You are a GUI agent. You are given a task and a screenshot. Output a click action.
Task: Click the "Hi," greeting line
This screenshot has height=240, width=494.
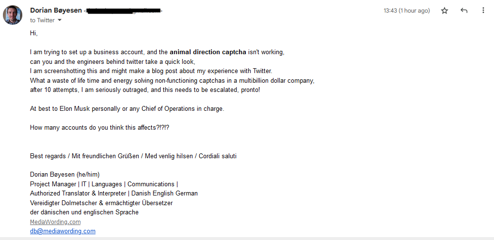(34, 33)
